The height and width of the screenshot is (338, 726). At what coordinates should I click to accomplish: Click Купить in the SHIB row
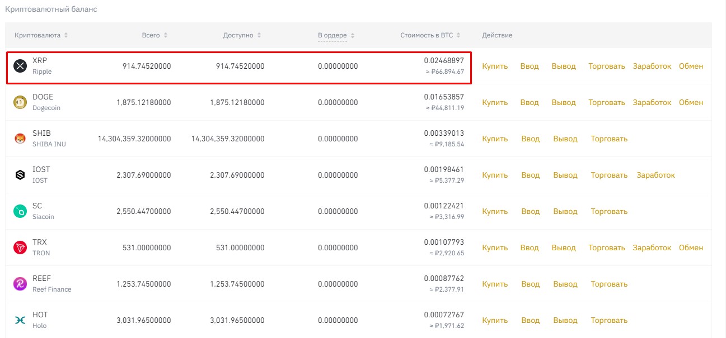click(495, 139)
